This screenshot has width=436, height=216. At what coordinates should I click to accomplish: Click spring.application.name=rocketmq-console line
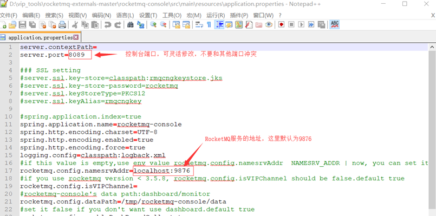[101, 125]
